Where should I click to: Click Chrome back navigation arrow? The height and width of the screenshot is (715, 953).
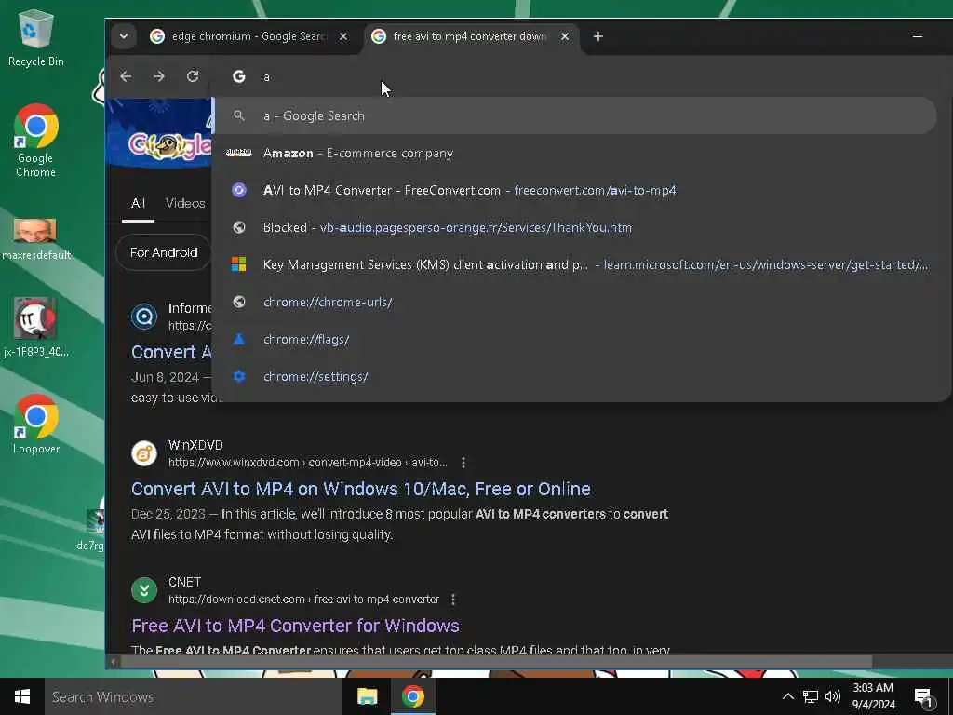point(126,76)
